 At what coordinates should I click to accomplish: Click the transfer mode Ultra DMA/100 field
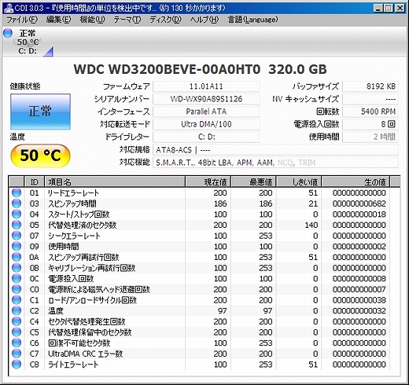(x=206, y=124)
